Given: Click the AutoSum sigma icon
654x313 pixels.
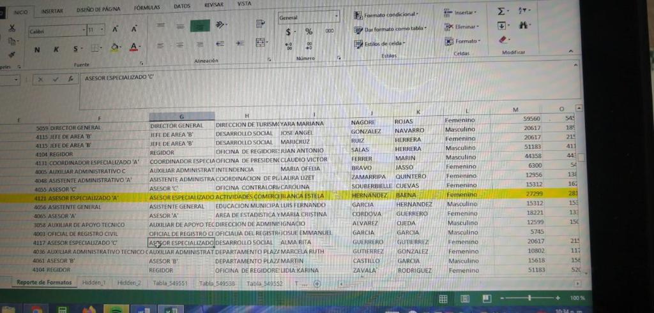Looking at the screenshot, I should pyautogui.click(x=501, y=11).
